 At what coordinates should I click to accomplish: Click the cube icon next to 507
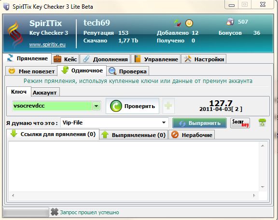pyautogui.click(x=230, y=22)
